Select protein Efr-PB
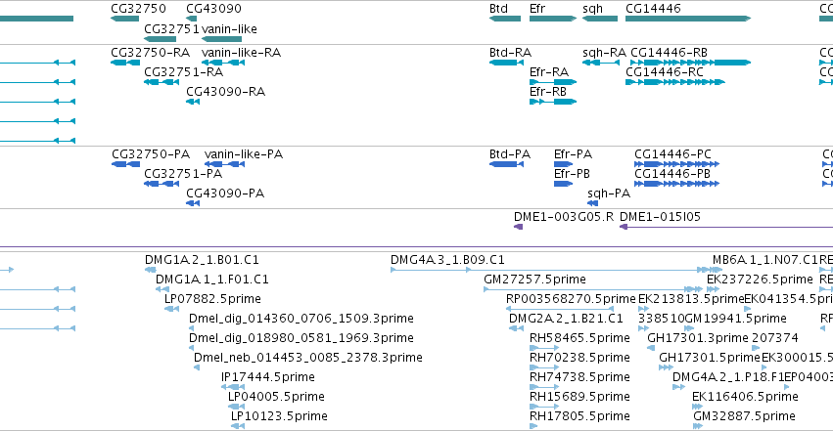 (x=563, y=184)
